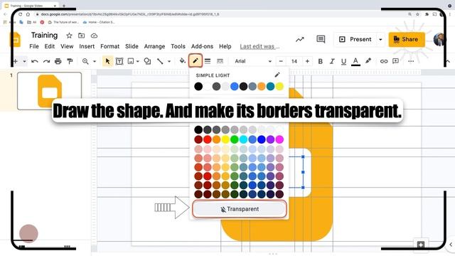Image resolution: width=455 pixels, height=256 pixels.
Task: Click the insert link icon
Action: (384, 61)
